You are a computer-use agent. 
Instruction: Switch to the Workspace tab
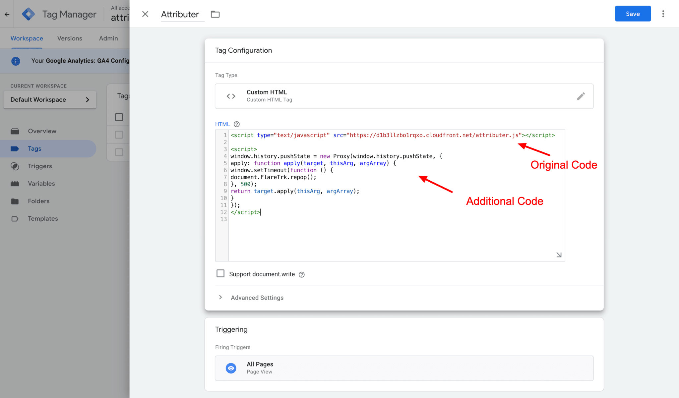tap(27, 38)
